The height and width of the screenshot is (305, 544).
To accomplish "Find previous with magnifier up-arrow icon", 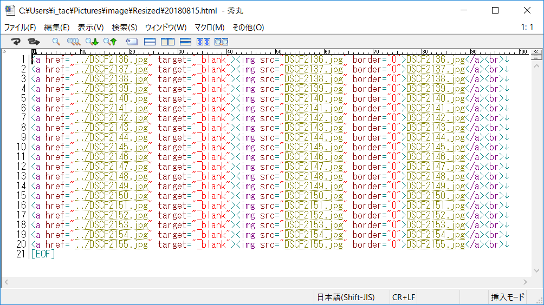I will pyautogui.click(x=110, y=42).
